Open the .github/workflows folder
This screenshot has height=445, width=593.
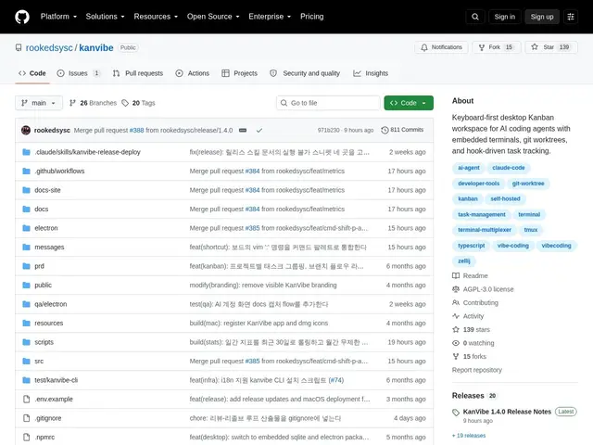[x=59, y=171]
